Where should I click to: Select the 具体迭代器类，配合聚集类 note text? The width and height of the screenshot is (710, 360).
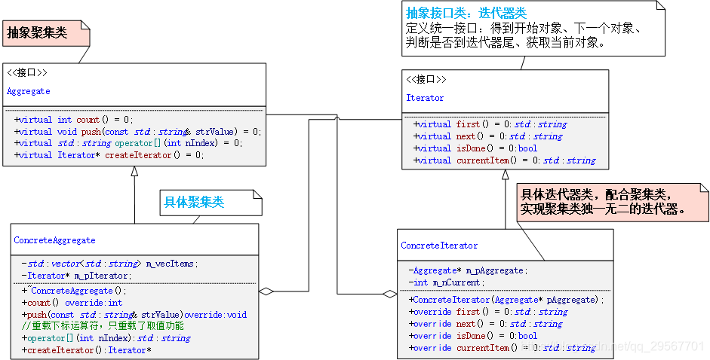(596, 194)
